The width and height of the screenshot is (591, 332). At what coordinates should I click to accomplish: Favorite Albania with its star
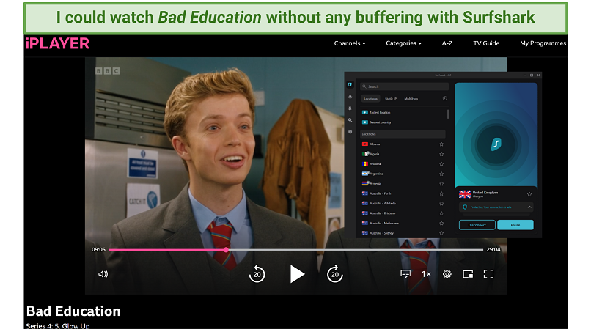pyautogui.click(x=441, y=144)
